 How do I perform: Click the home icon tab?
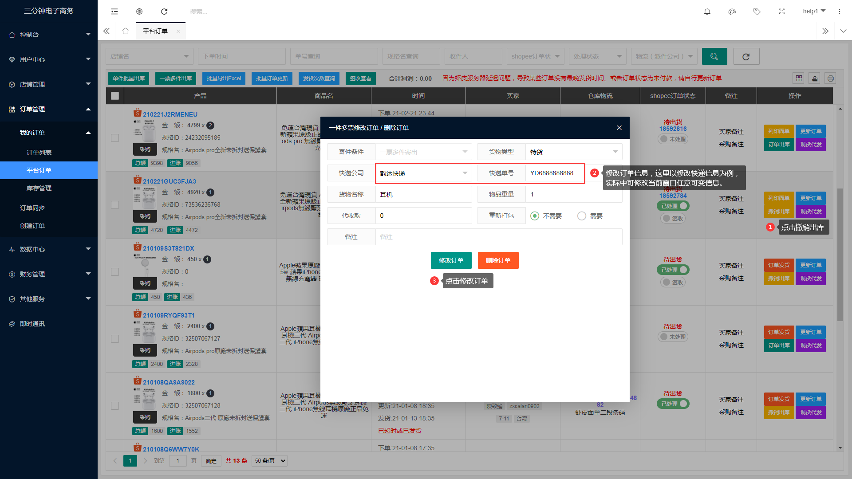pyautogui.click(x=126, y=31)
